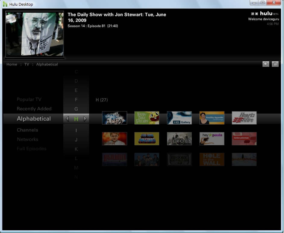Jump to letter F in list
This screenshot has height=233, width=284.
click(76, 99)
